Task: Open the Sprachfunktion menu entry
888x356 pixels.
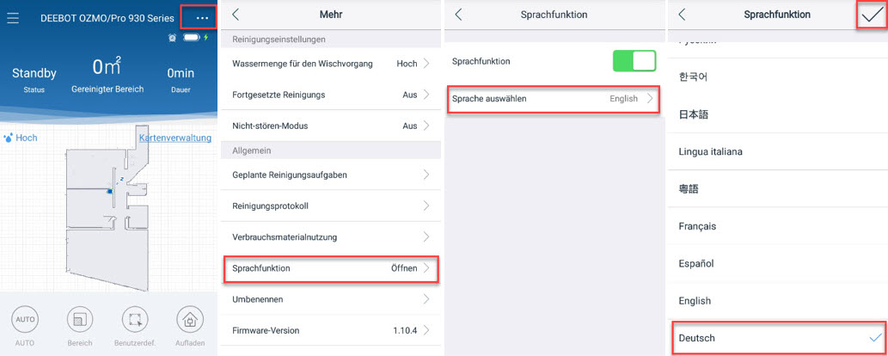Action: [331, 268]
